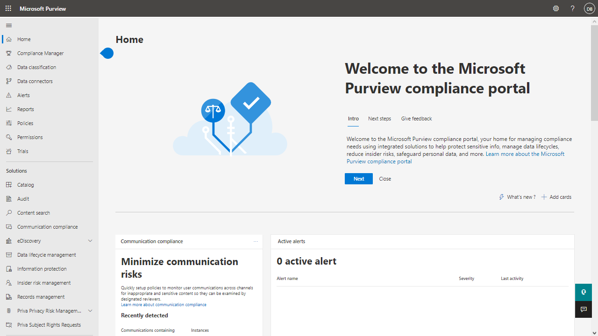The height and width of the screenshot is (336, 598).
Task: Click the Data connectors icon
Action: [9, 81]
